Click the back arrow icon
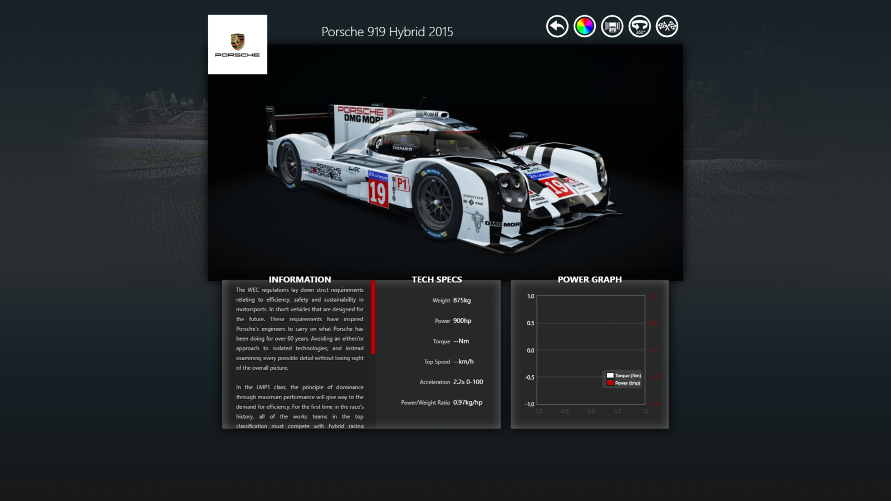The height and width of the screenshot is (501, 891). (x=557, y=26)
